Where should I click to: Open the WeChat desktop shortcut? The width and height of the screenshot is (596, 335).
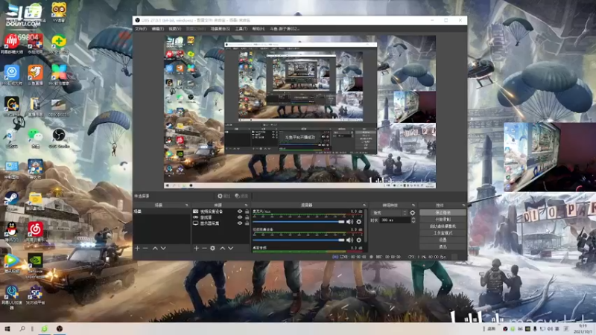(35, 138)
